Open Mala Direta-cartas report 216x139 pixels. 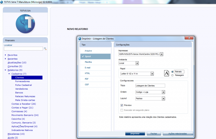tap(25, 100)
